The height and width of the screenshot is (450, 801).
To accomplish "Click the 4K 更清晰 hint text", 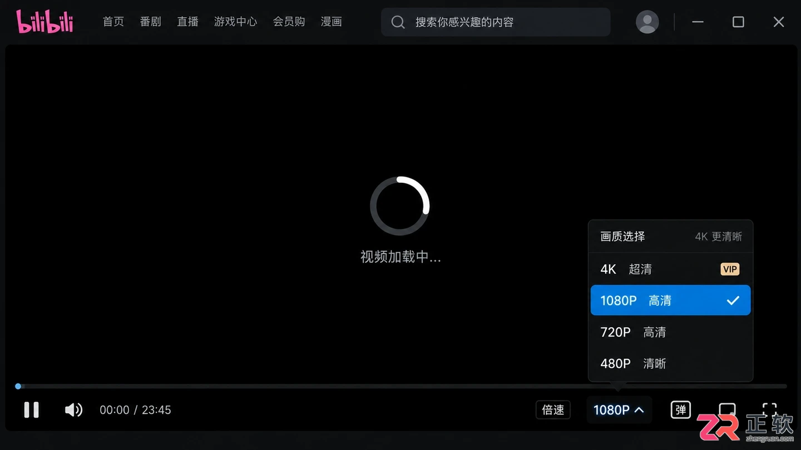I will (719, 236).
